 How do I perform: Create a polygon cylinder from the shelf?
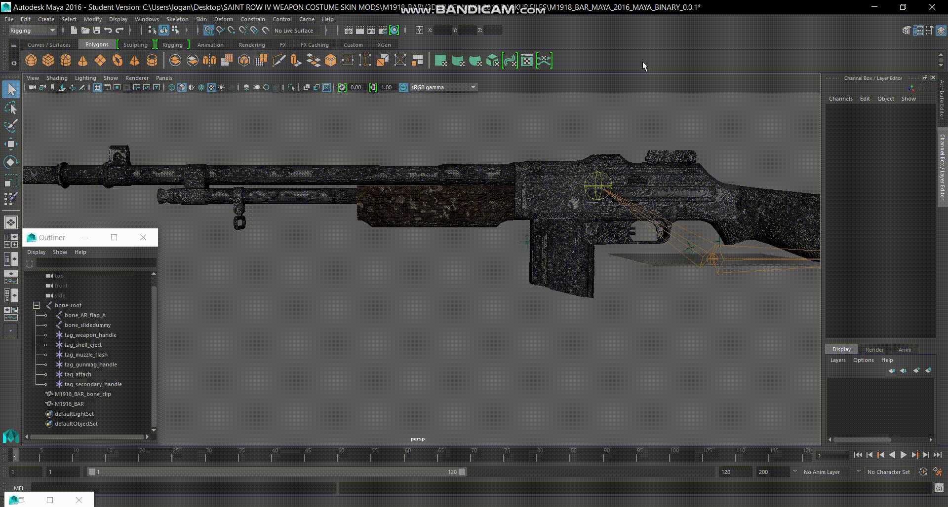(66, 61)
